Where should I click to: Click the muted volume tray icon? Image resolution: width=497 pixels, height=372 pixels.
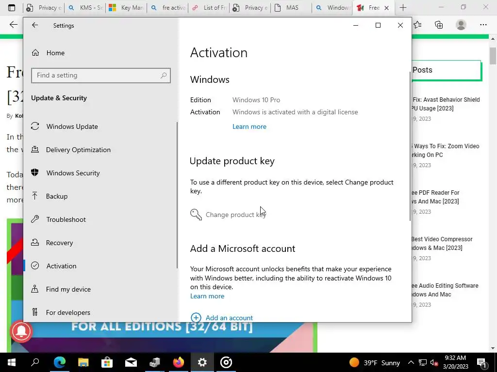coord(434,363)
